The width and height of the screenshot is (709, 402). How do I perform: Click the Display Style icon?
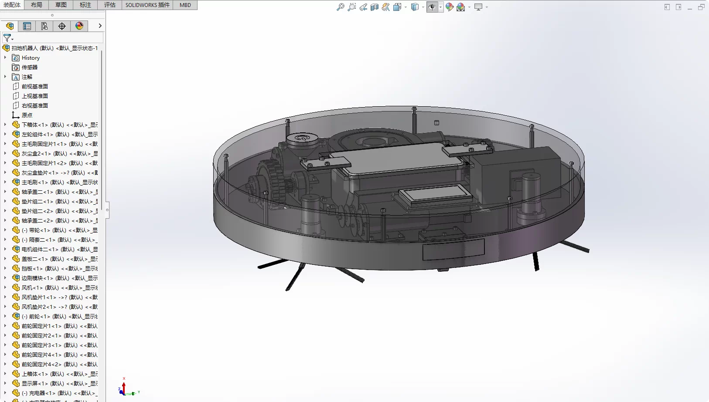coord(415,7)
